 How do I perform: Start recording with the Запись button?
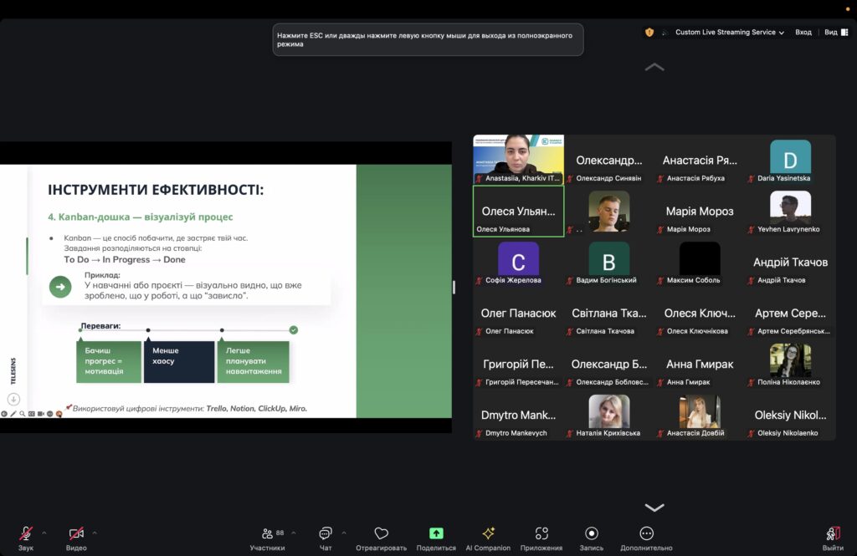click(592, 533)
